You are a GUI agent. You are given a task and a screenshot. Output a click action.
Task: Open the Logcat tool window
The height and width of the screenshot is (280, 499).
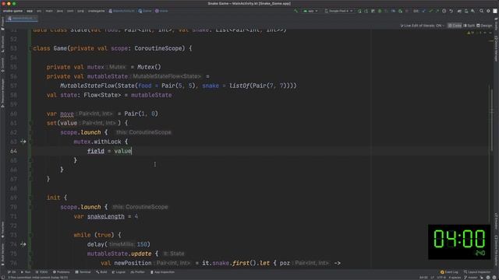tap(119, 272)
